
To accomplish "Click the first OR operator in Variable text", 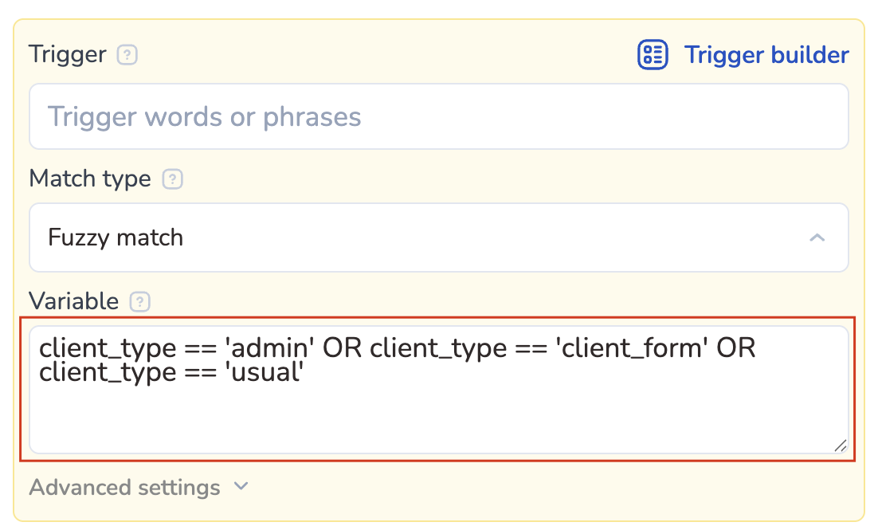I will coord(343,349).
